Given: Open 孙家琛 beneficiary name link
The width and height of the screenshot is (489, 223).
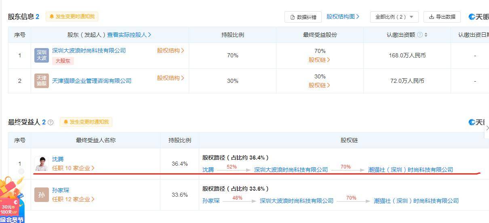Looking at the screenshot, I should (x=61, y=190).
